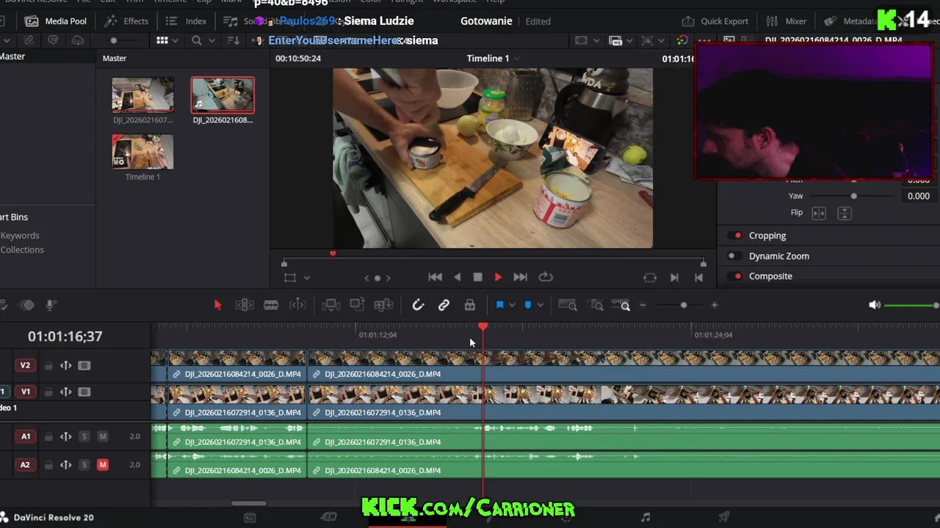Open the marker color dropdown
940x528 pixels.
pyautogui.click(x=540, y=305)
